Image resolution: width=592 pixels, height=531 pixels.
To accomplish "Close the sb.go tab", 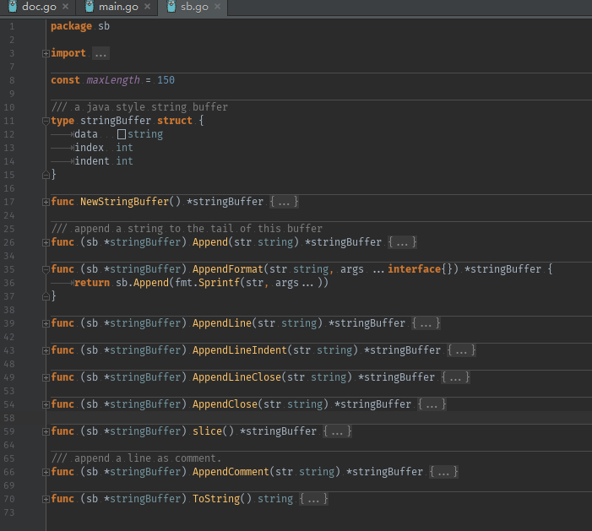I will [217, 7].
